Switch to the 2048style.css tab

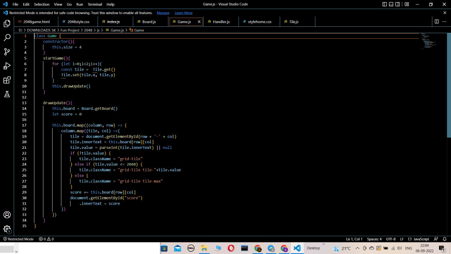(x=78, y=22)
